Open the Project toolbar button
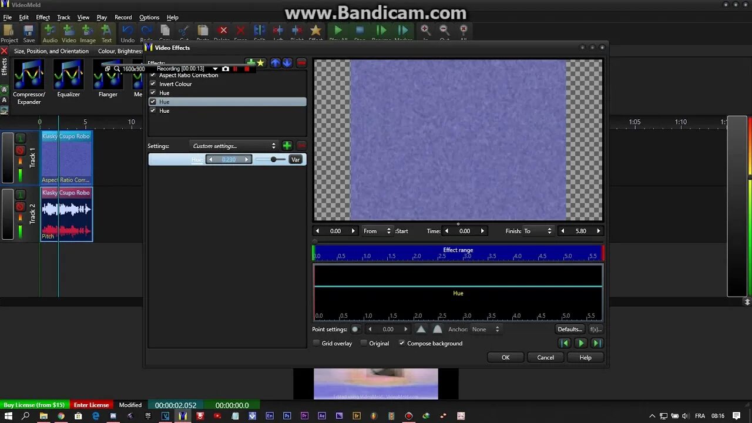752x423 pixels. 9,33
